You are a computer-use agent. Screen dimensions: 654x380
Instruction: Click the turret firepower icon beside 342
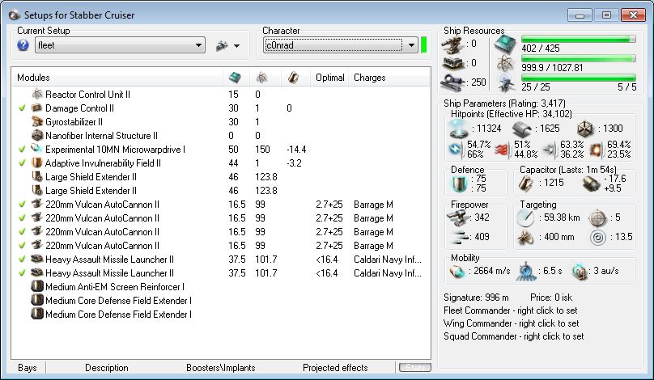click(x=457, y=217)
